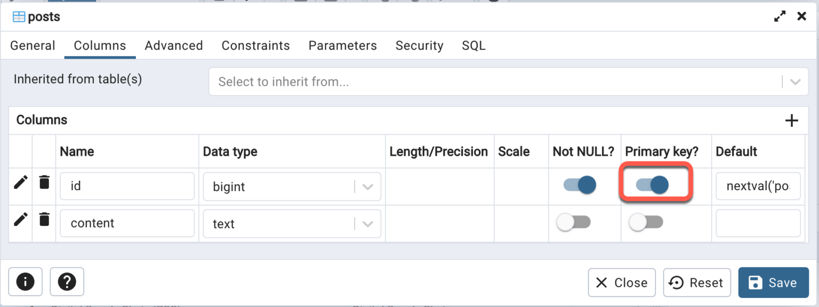Switch to the SQL tab
819x307 pixels.
click(x=473, y=46)
